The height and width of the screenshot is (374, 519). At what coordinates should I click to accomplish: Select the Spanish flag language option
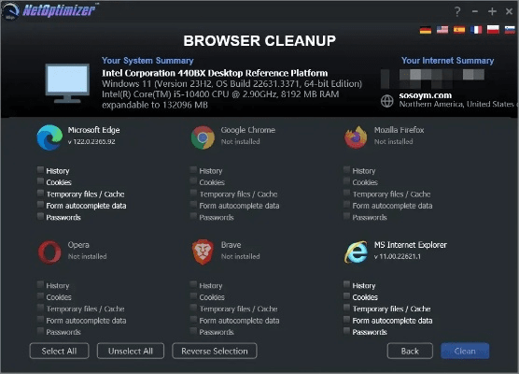click(x=459, y=30)
